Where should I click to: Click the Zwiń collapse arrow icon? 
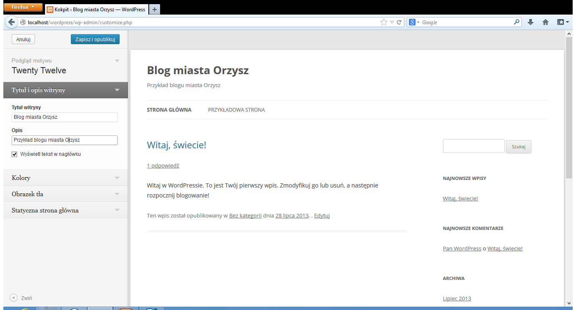click(x=13, y=298)
